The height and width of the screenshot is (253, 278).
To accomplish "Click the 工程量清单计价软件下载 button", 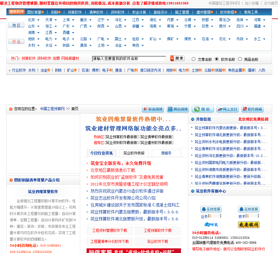I will 109,241.
